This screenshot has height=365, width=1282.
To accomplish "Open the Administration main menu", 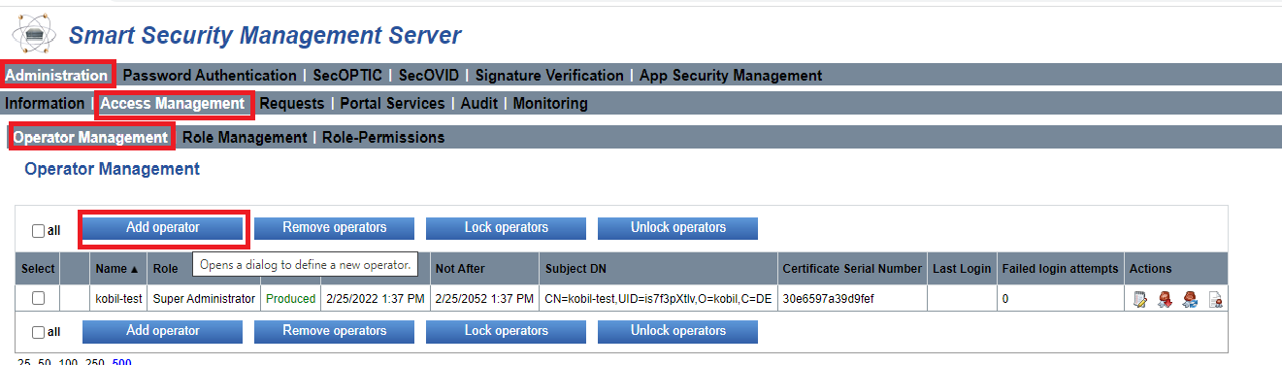I will pyautogui.click(x=56, y=75).
